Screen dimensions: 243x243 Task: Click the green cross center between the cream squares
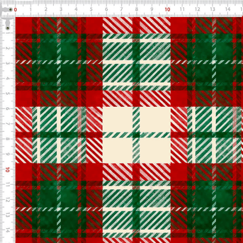pyautogui.click(x=136, y=135)
